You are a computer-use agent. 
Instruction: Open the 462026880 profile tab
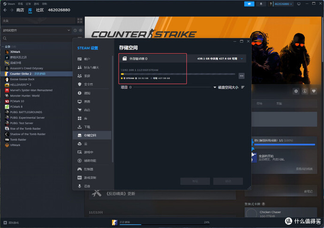tap(59, 10)
